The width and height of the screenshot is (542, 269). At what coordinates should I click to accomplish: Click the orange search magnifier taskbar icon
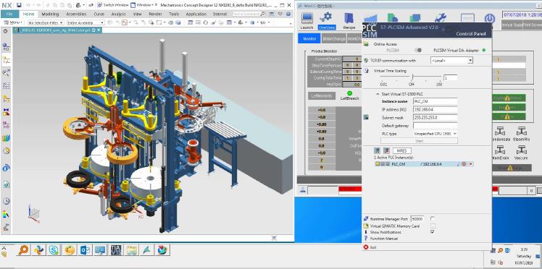click(23, 249)
